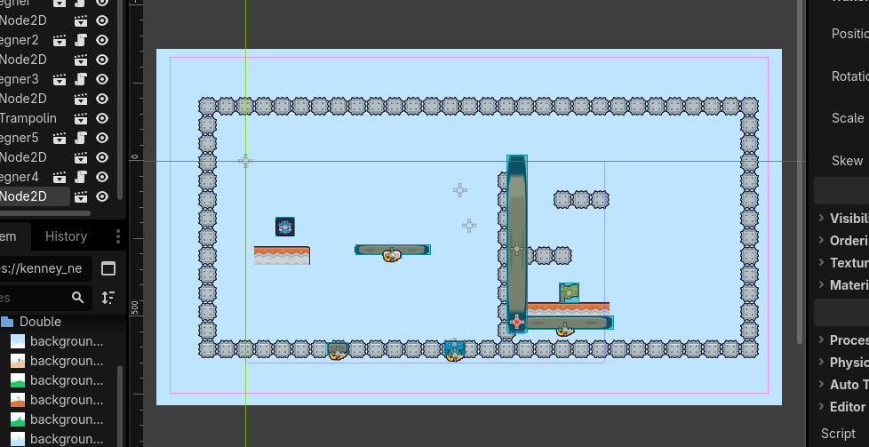
Task: Select the highlighted Node2D tree row
Action: (x=35, y=197)
